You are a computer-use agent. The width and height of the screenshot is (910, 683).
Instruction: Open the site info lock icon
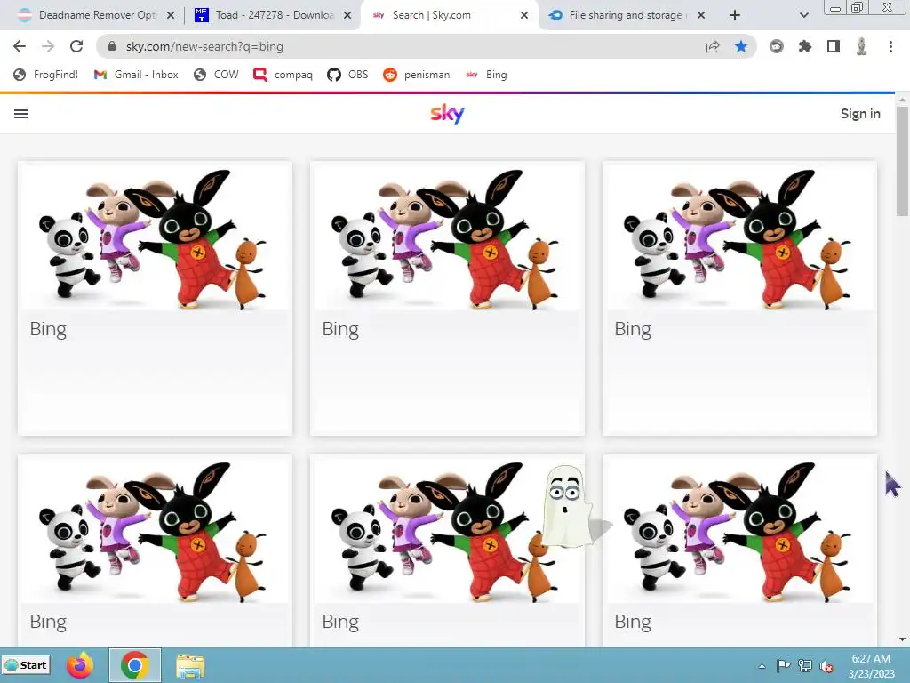coord(112,46)
